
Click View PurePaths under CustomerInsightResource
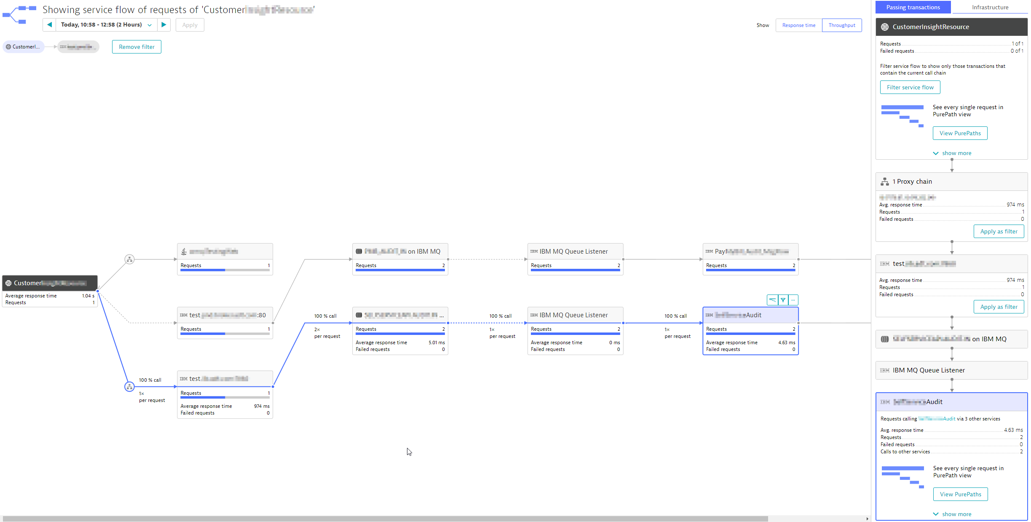pyautogui.click(x=960, y=133)
